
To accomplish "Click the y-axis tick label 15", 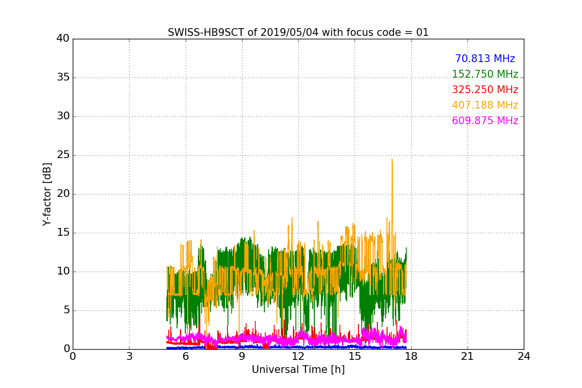I will point(63,233).
